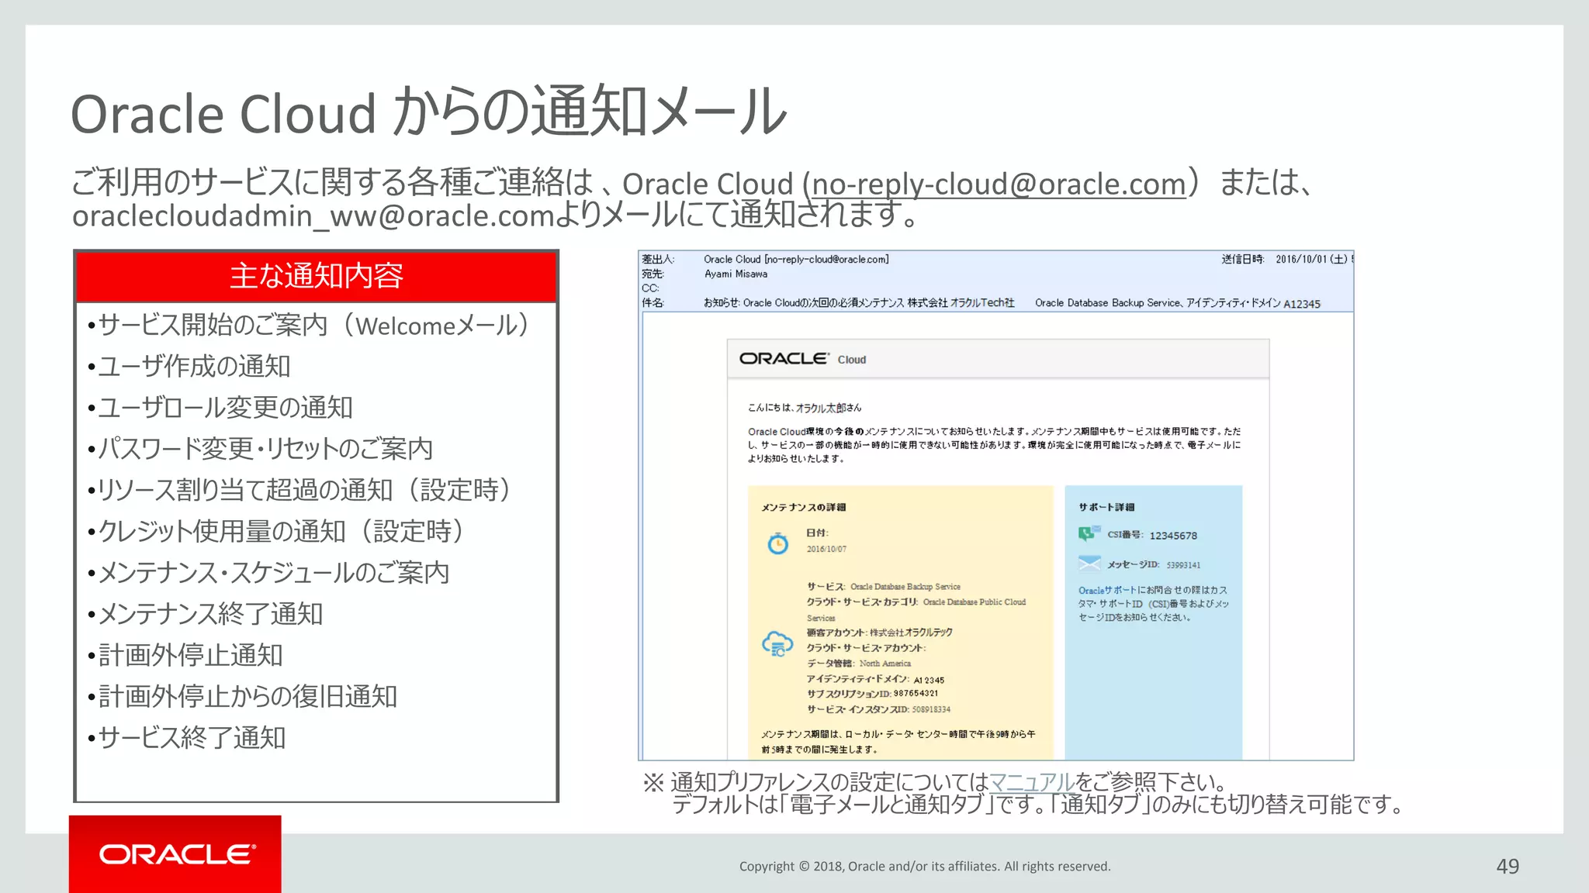Select the ユーザロール変更の通知 list item
Screen dimensions: 1589x893
[x=220, y=407]
